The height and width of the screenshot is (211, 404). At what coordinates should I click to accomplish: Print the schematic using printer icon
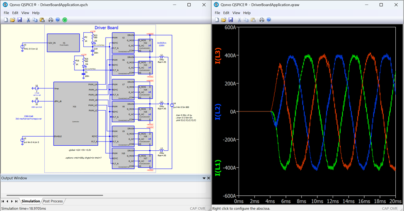click(51, 20)
